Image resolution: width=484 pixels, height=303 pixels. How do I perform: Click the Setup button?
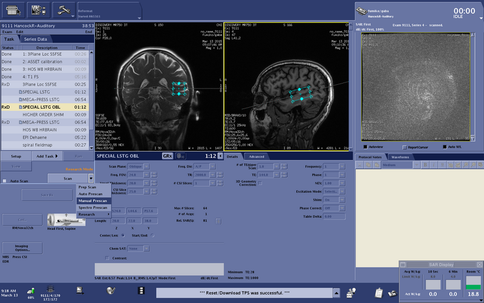[x=16, y=156]
